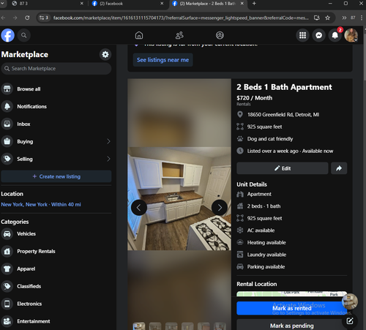Expand the Selling section chevron
Image resolution: width=366 pixels, height=330 pixels.
click(108, 159)
